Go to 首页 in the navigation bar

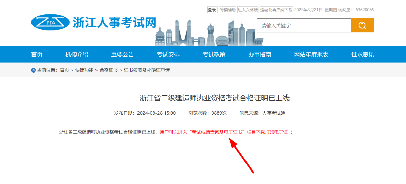click(x=37, y=54)
